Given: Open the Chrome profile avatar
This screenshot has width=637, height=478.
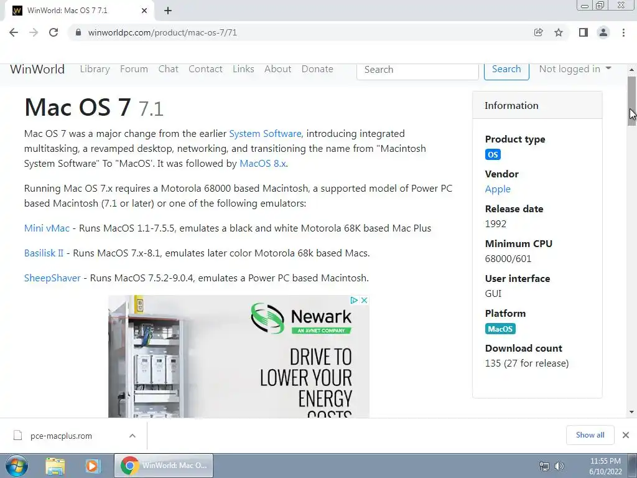Looking at the screenshot, I should (603, 32).
